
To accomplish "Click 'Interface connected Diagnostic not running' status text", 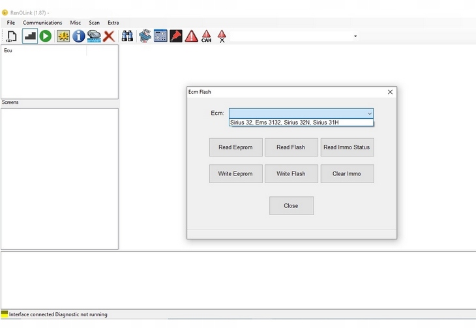I will (x=58, y=314).
